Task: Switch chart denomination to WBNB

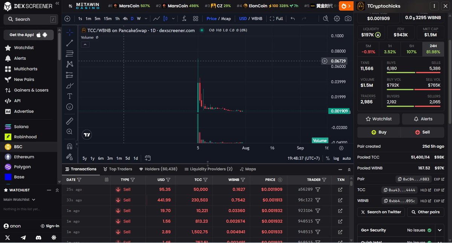Action: (257, 18)
